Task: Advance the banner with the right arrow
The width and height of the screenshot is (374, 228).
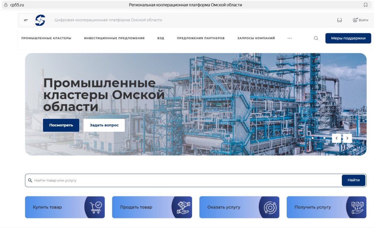Action: [x=347, y=138]
